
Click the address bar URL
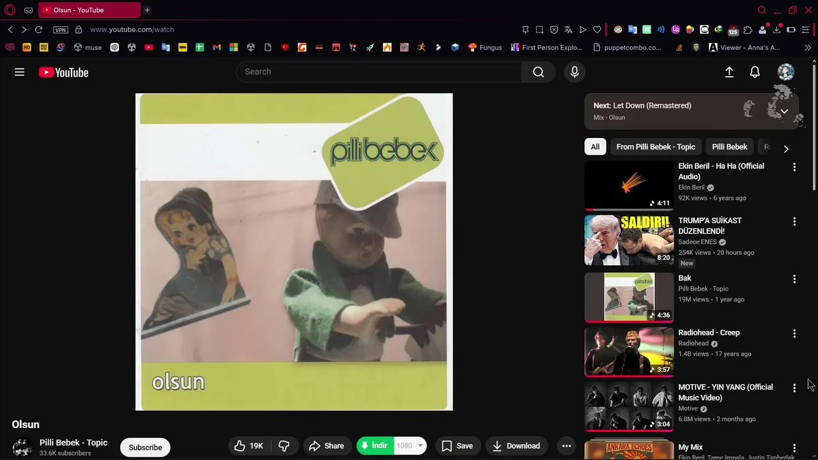click(x=132, y=29)
